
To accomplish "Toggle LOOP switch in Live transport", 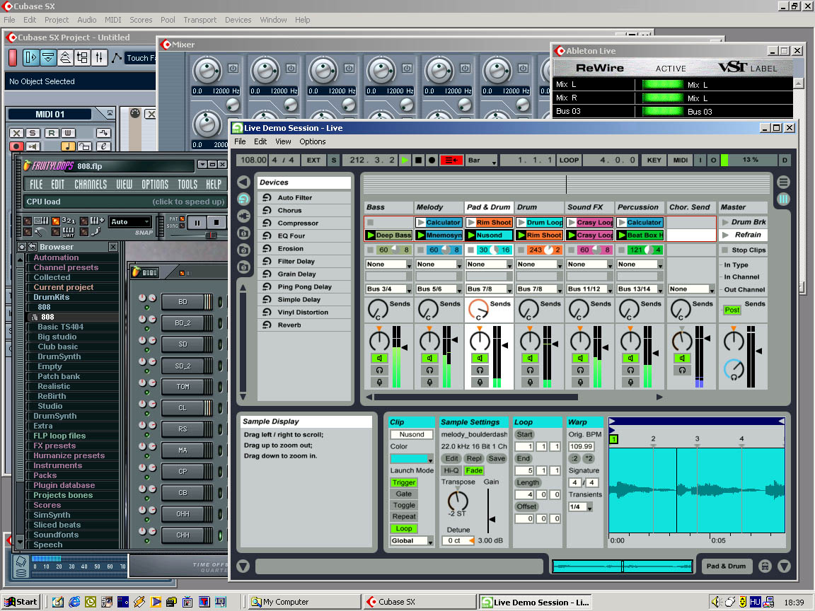I will click(569, 160).
